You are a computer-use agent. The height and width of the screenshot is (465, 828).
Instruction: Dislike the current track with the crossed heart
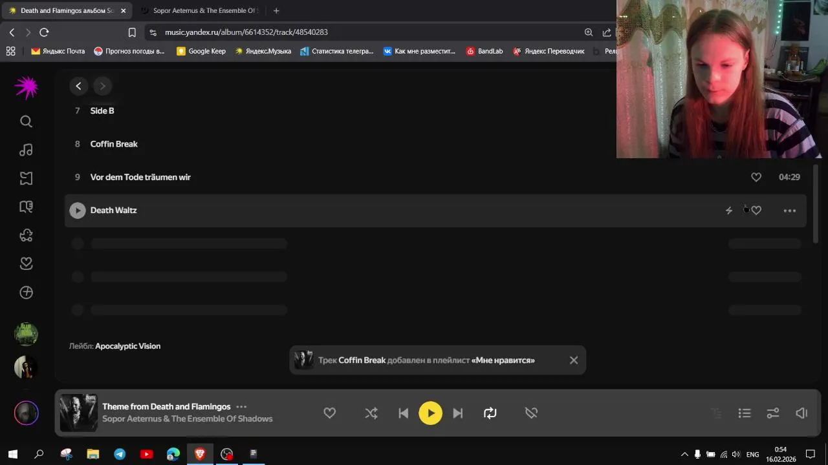click(x=531, y=413)
